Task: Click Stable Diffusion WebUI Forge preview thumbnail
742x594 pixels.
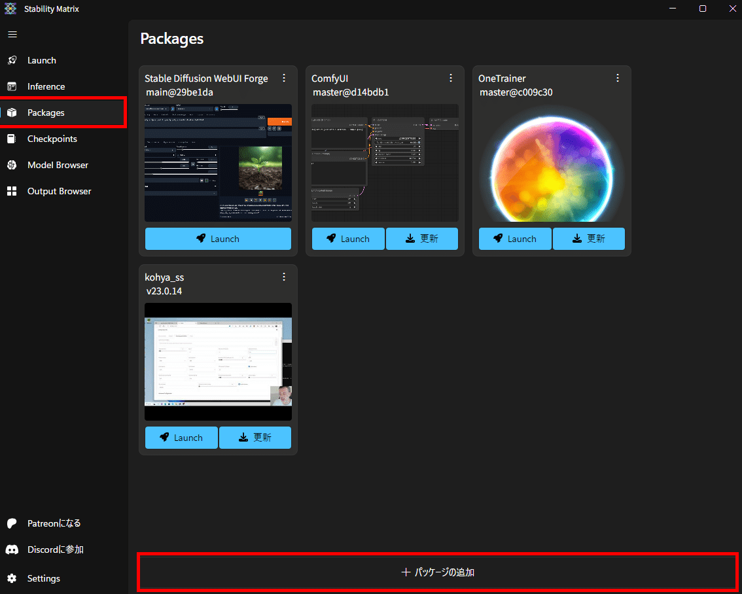Action: click(218, 163)
